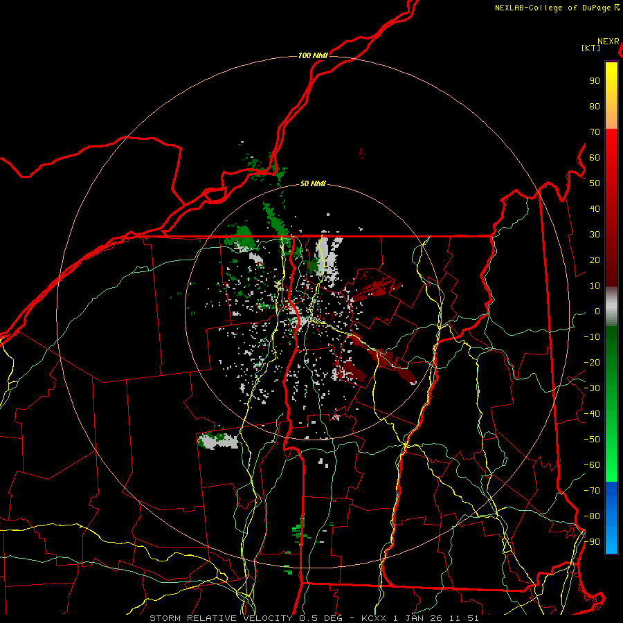Viewport: 623px width, 623px height.
Task: Click the -40 value on the velocity scale
Action: click(592, 414)
